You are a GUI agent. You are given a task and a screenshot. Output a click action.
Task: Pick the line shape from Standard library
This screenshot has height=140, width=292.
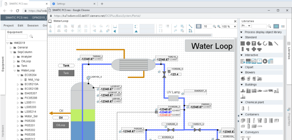[276, 43]
